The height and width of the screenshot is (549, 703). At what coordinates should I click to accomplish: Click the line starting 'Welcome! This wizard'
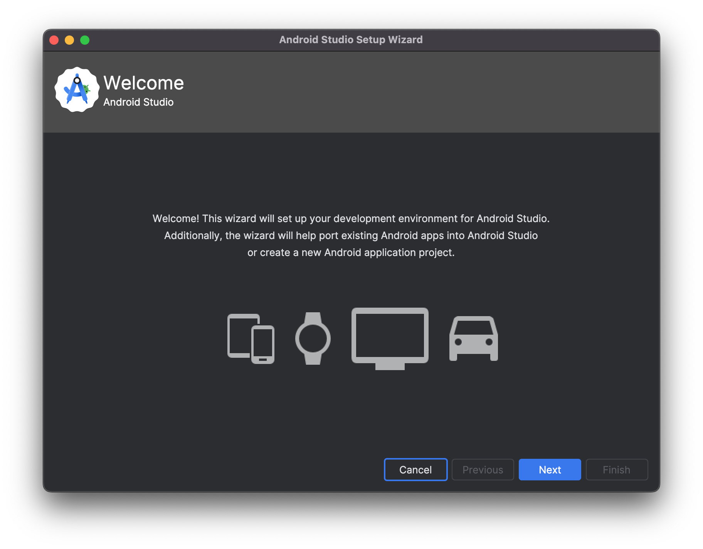[x=351, y=219]
